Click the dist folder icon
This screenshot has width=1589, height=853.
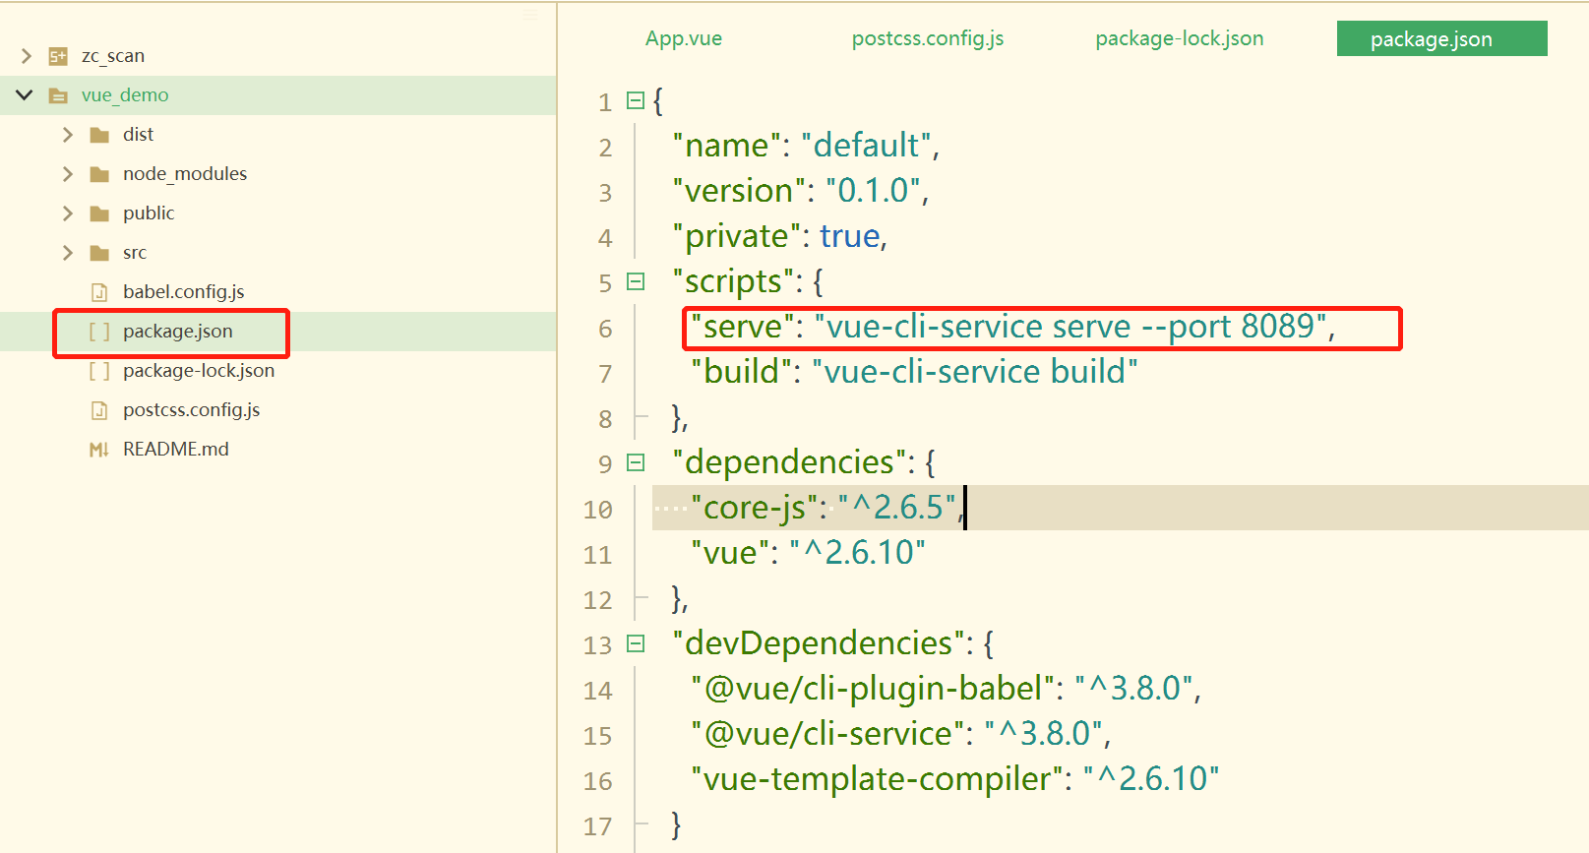tap(99, 135)
